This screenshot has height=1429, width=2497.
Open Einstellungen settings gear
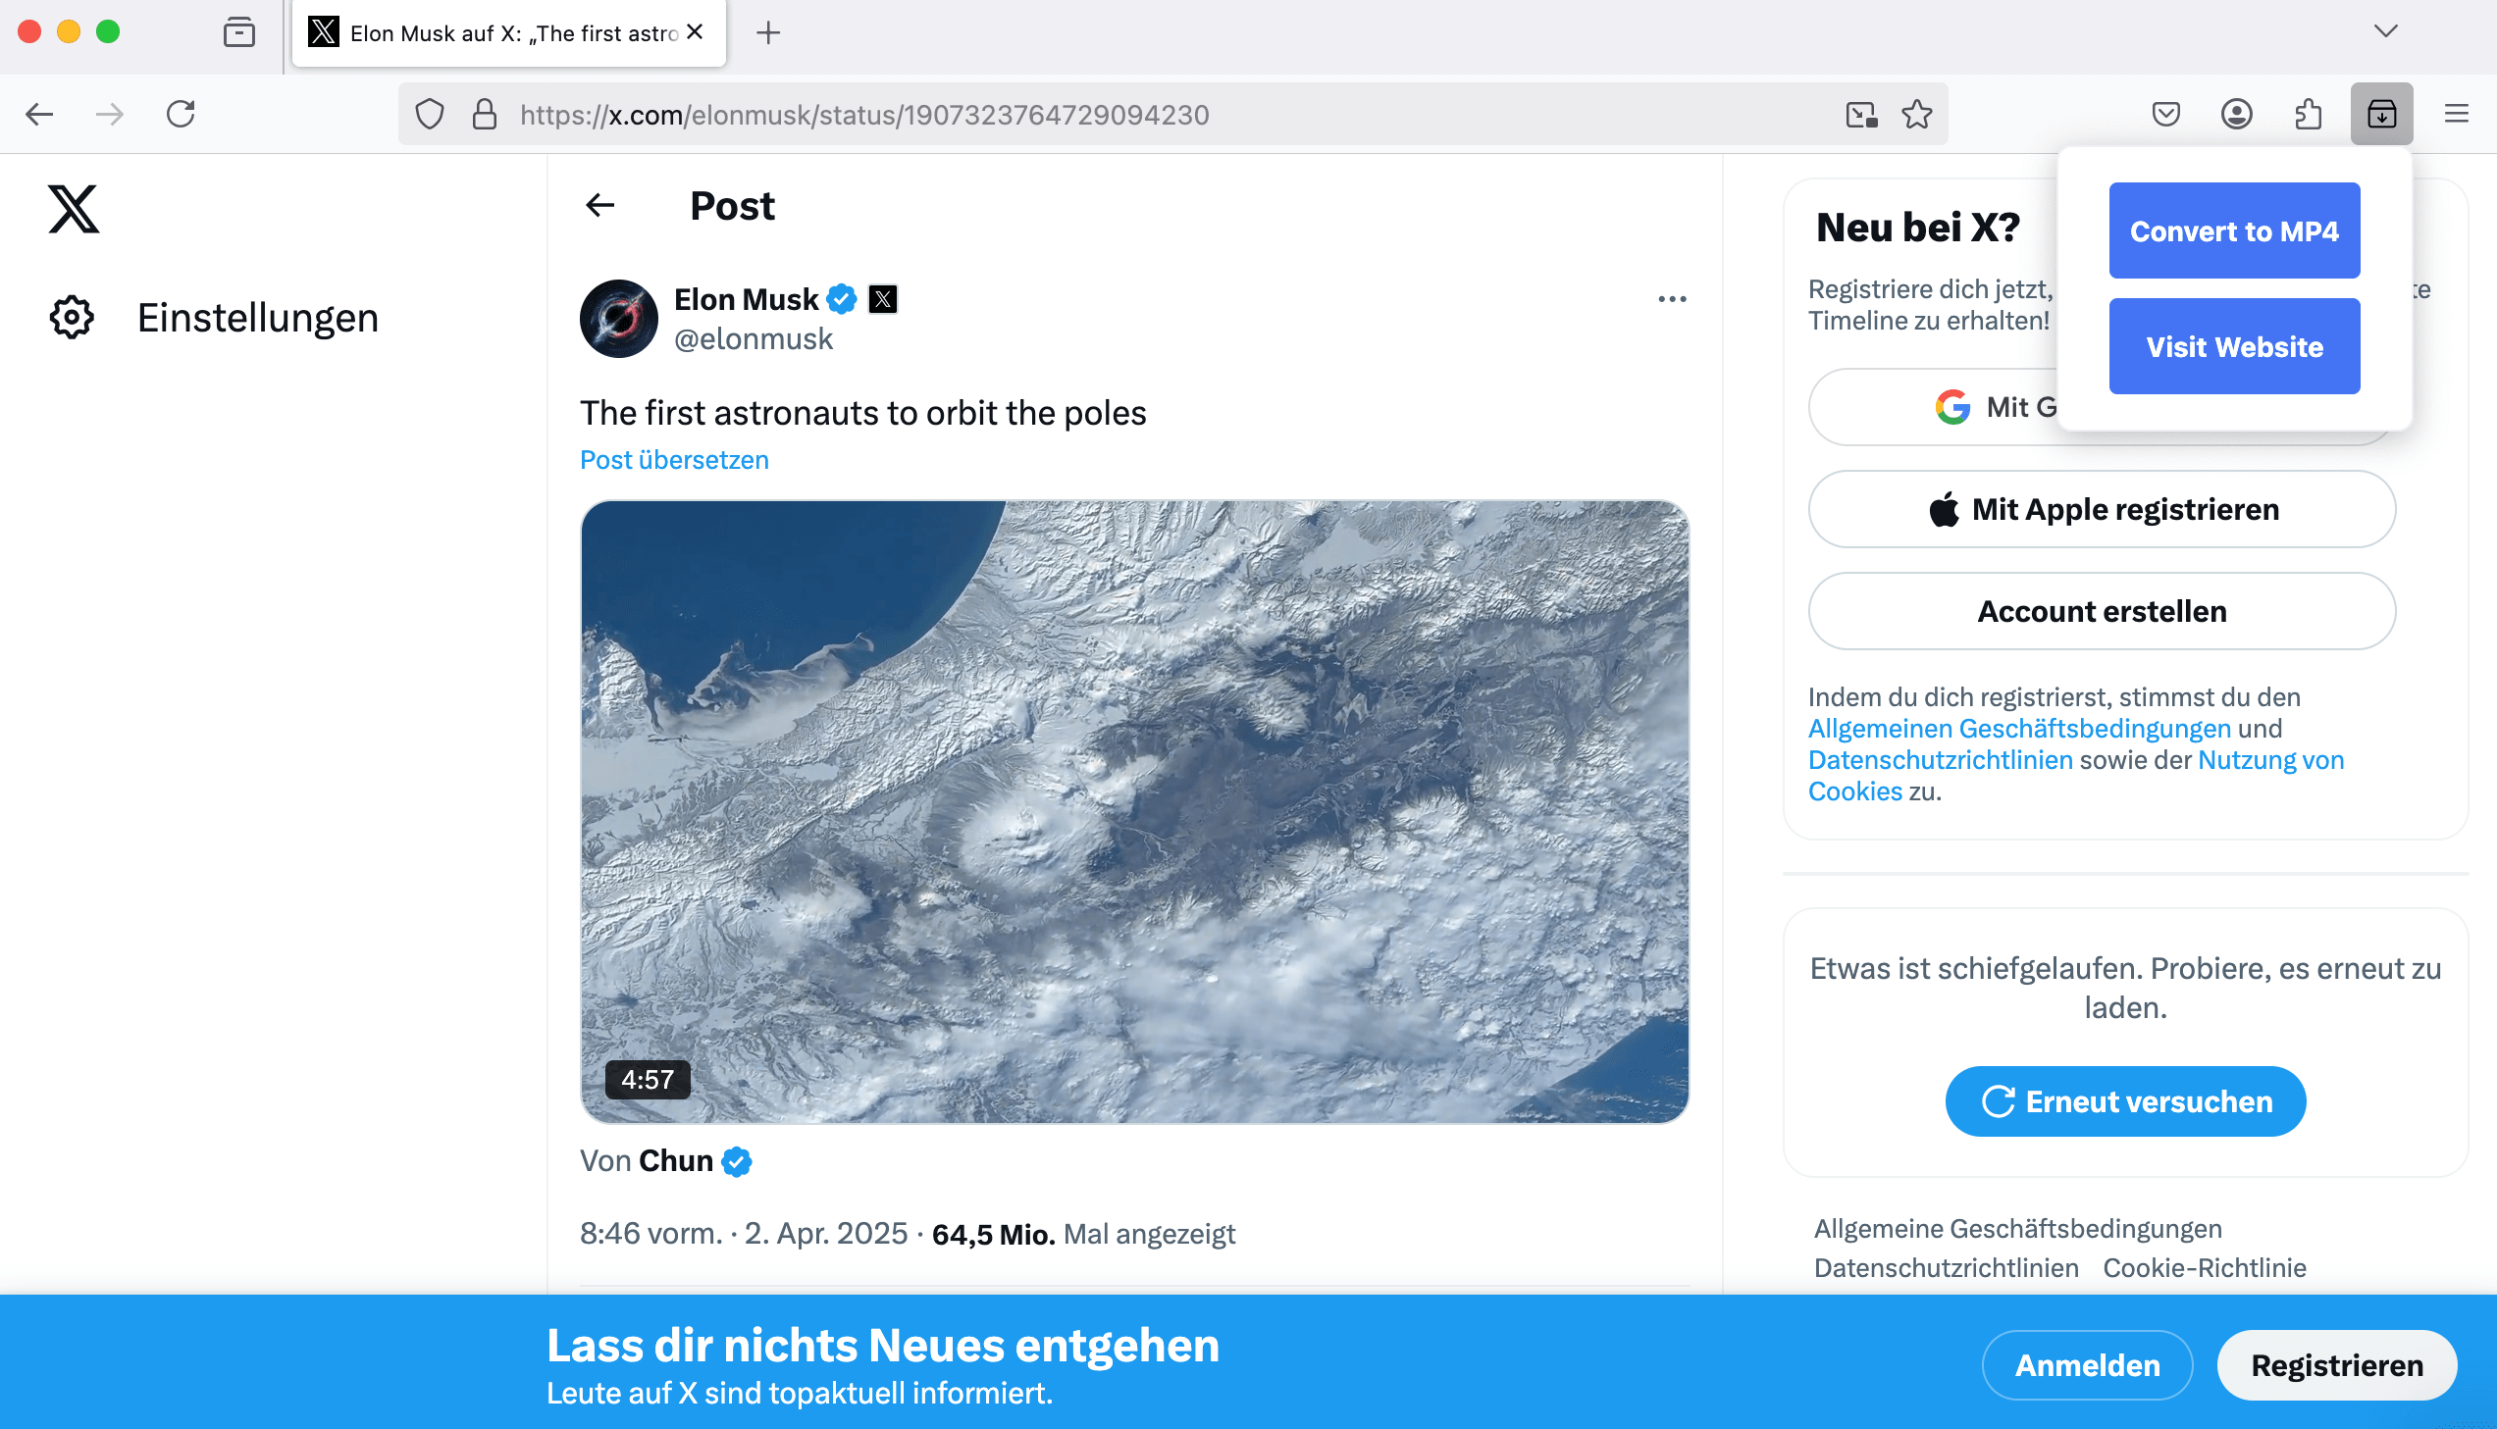(72, 318)
